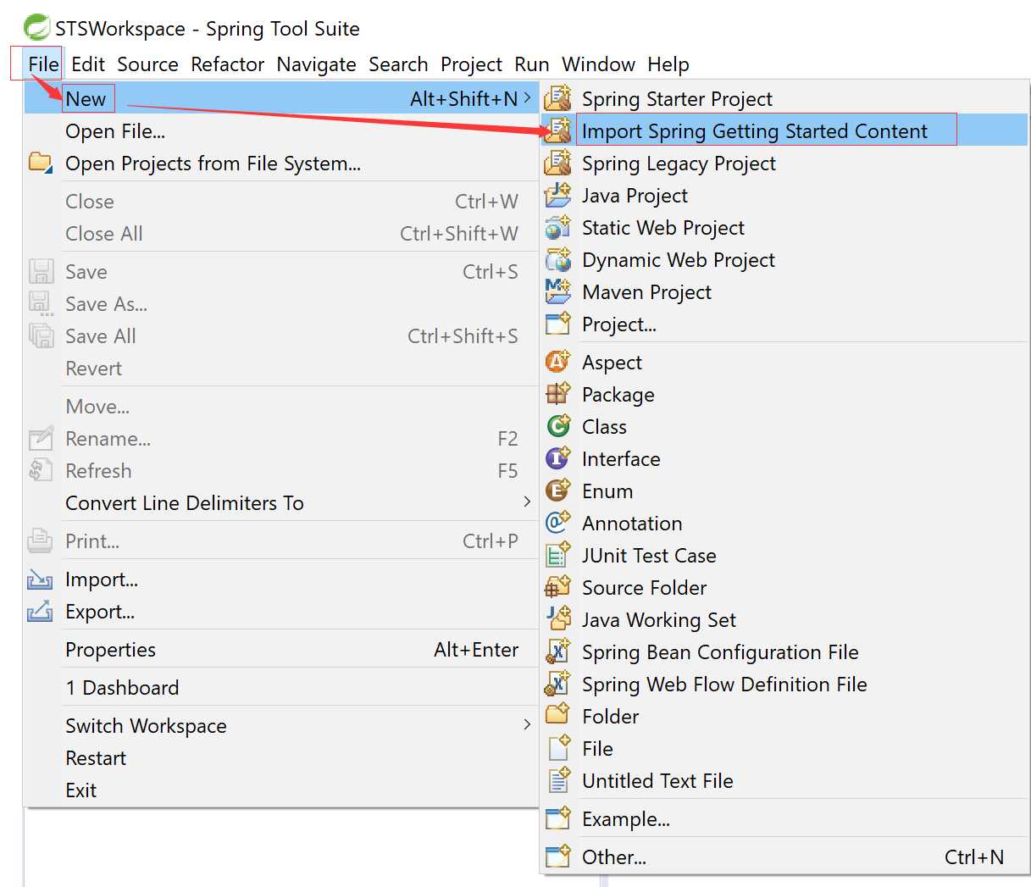Click the Untitled Text File icon
The image size is (1031, 887).
pyautogui.click(x=557, y=780)
